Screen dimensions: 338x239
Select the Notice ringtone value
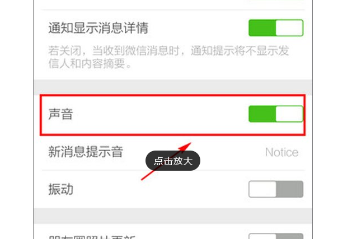coord(281,152)
